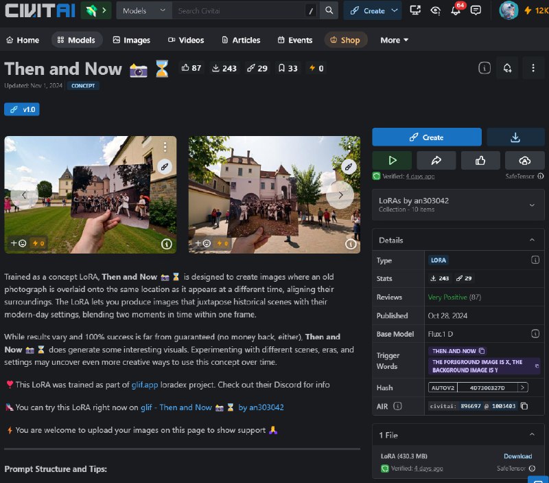Viewport: 549px width, 483px height.
Task: Open user avatar menu
Action: (509, 10)
